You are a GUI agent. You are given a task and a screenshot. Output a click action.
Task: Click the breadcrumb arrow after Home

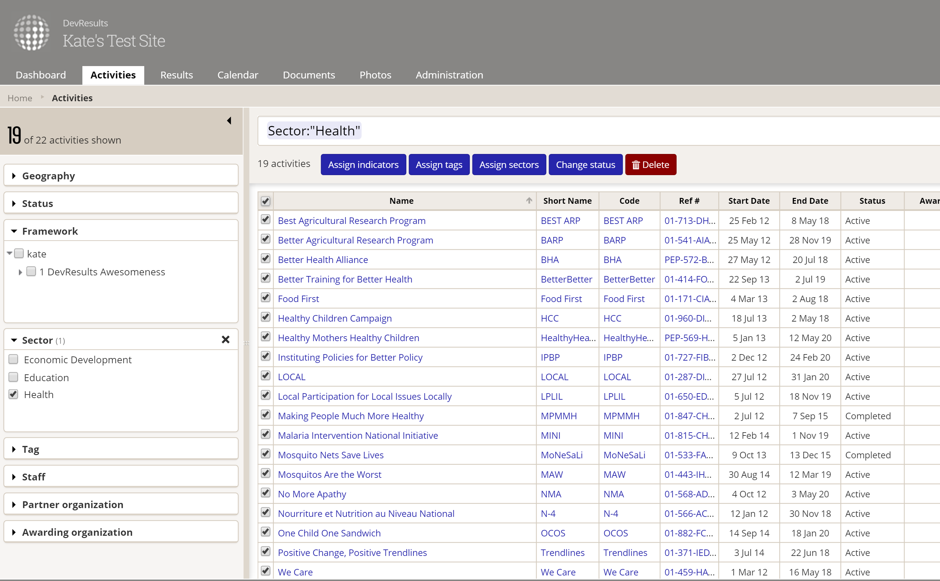(42, 97)
